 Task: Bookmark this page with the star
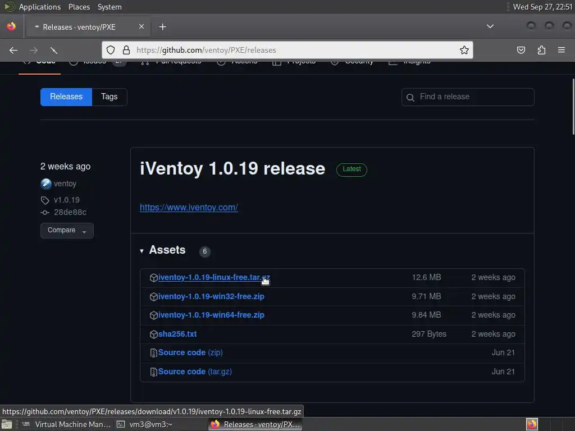(464, 50)
